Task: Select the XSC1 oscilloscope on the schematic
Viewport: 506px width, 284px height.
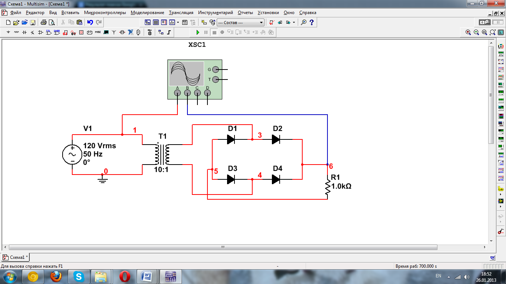Action: [x=194, y=79]
